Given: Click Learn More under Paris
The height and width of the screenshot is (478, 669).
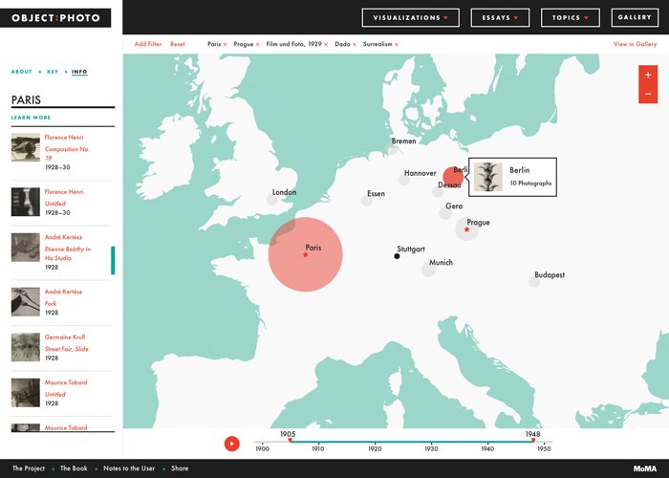Looking at the screenshot, I should 31,118.
